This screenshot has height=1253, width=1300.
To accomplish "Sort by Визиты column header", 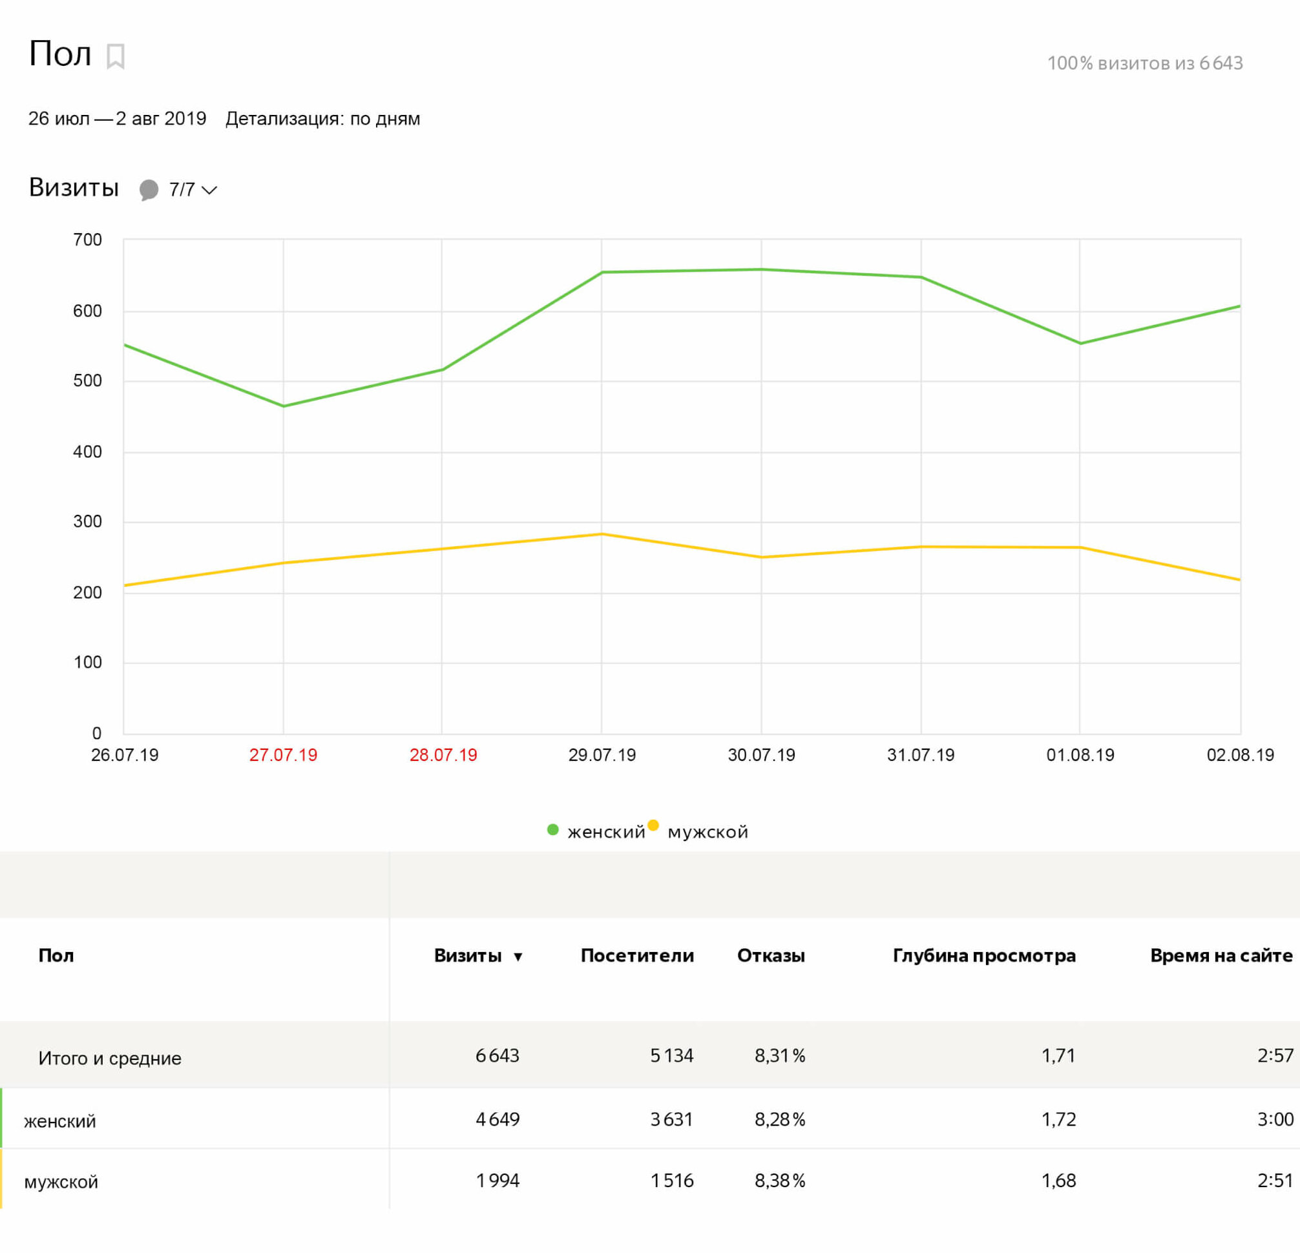I will (468, 955).
